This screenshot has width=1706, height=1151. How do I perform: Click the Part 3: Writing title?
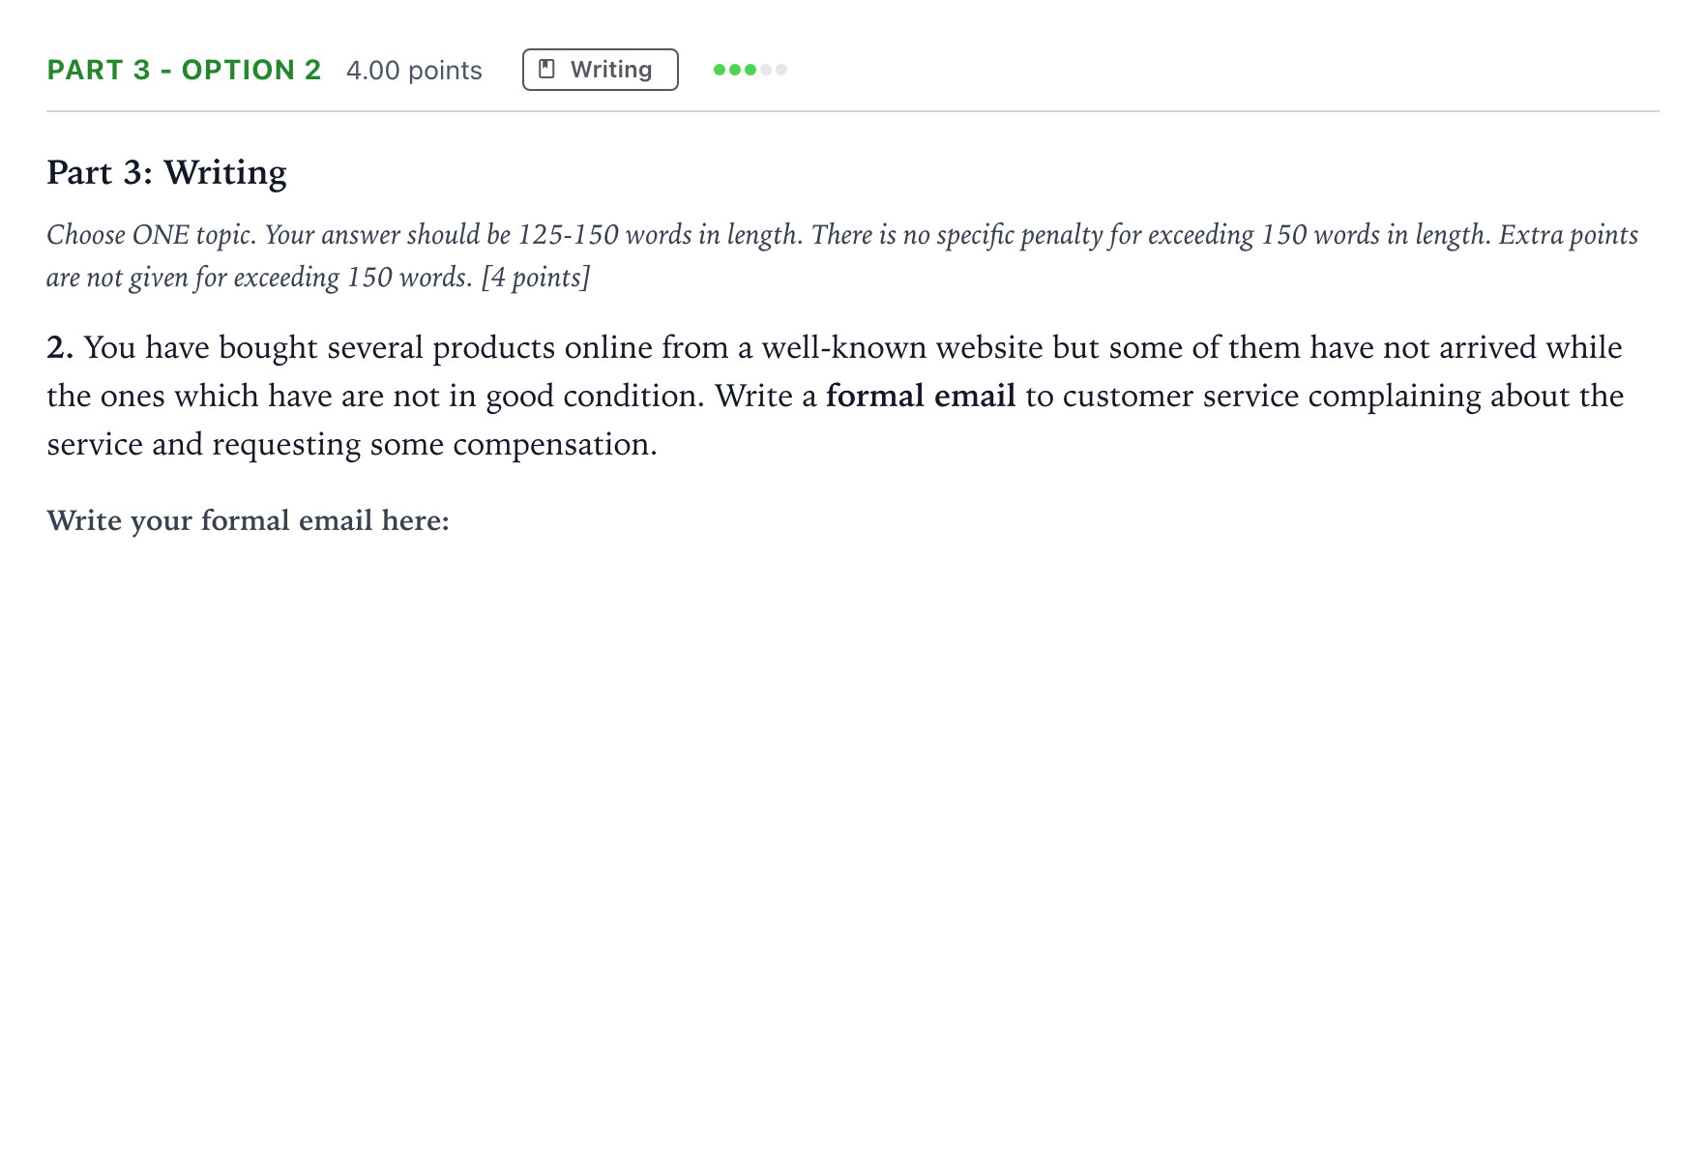point(166,172)
